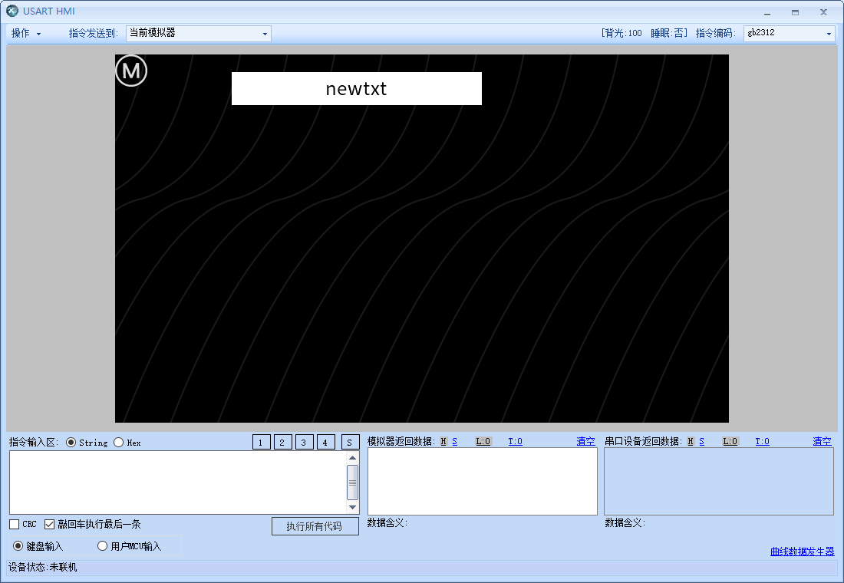Enable the CRC checkbox
Viewport: 844px width, 583px height.
pyautogui.click(x=12, y=524)
